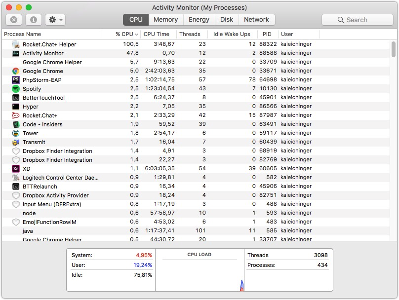Click the Tower app icon
399x300 pixels.
tap(16, 133)
